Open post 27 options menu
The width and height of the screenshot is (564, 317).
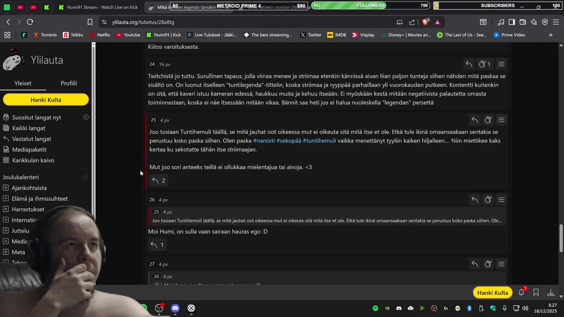501,264
